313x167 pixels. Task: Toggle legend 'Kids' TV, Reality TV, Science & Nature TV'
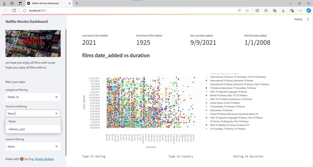230,125
